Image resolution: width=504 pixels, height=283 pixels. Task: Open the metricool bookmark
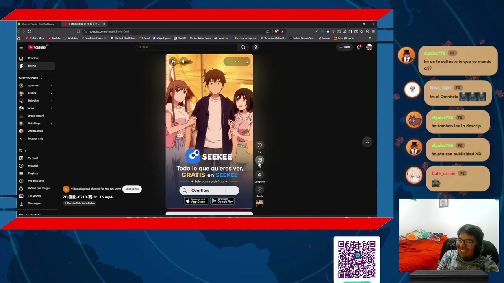[x=221, y=38]
